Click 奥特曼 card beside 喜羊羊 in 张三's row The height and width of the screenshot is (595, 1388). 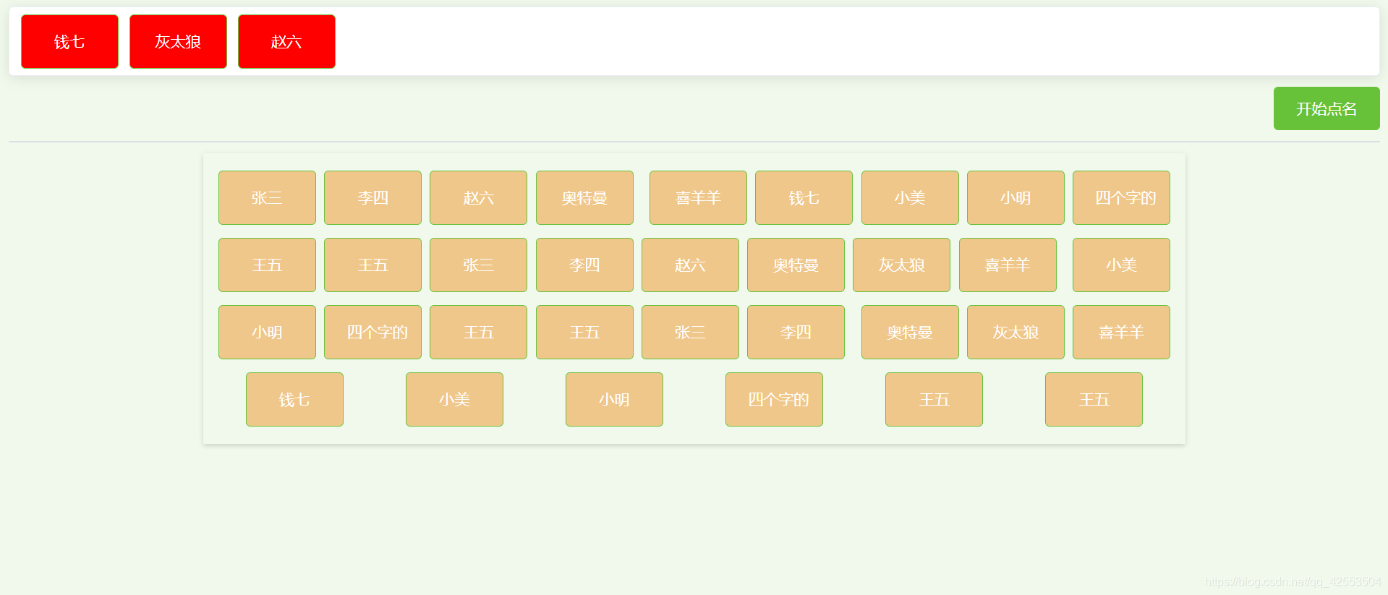pyautogui.click(x=584, y=197)
